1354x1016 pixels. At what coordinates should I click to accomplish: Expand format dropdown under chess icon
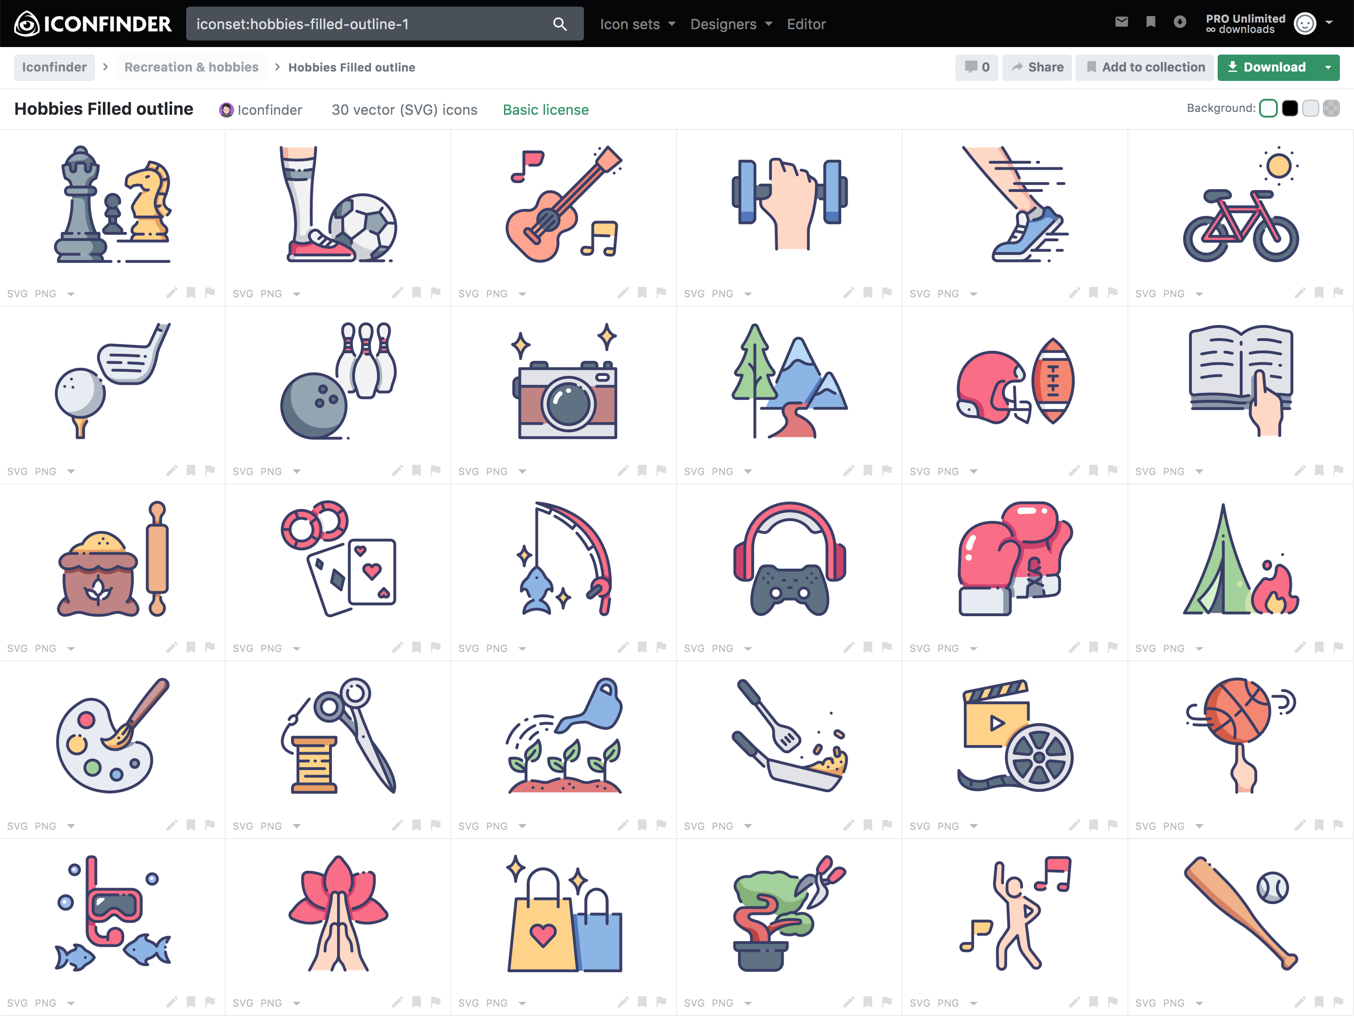coord(71,294)
